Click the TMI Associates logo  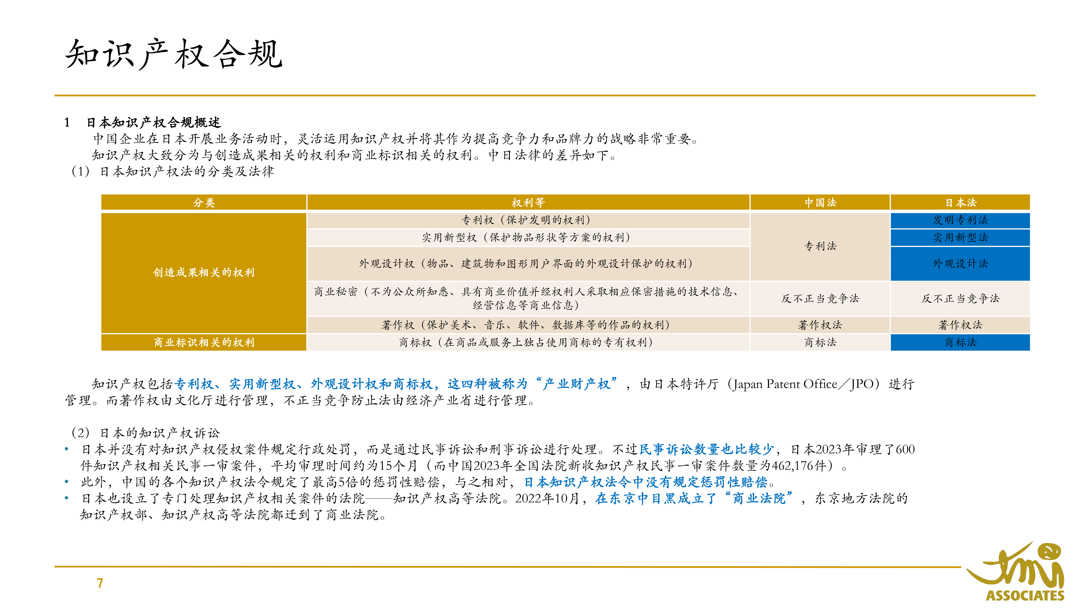pyautogui.click(x=1016, y=571)
